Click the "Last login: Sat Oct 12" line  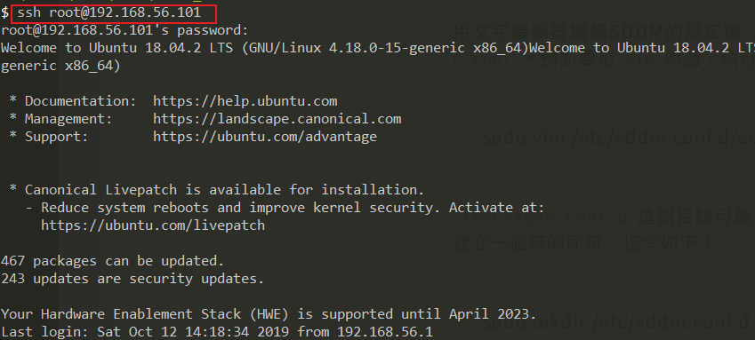217,332
